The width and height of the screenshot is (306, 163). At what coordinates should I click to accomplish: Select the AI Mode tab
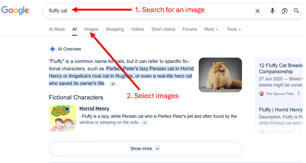pos(57,29)
